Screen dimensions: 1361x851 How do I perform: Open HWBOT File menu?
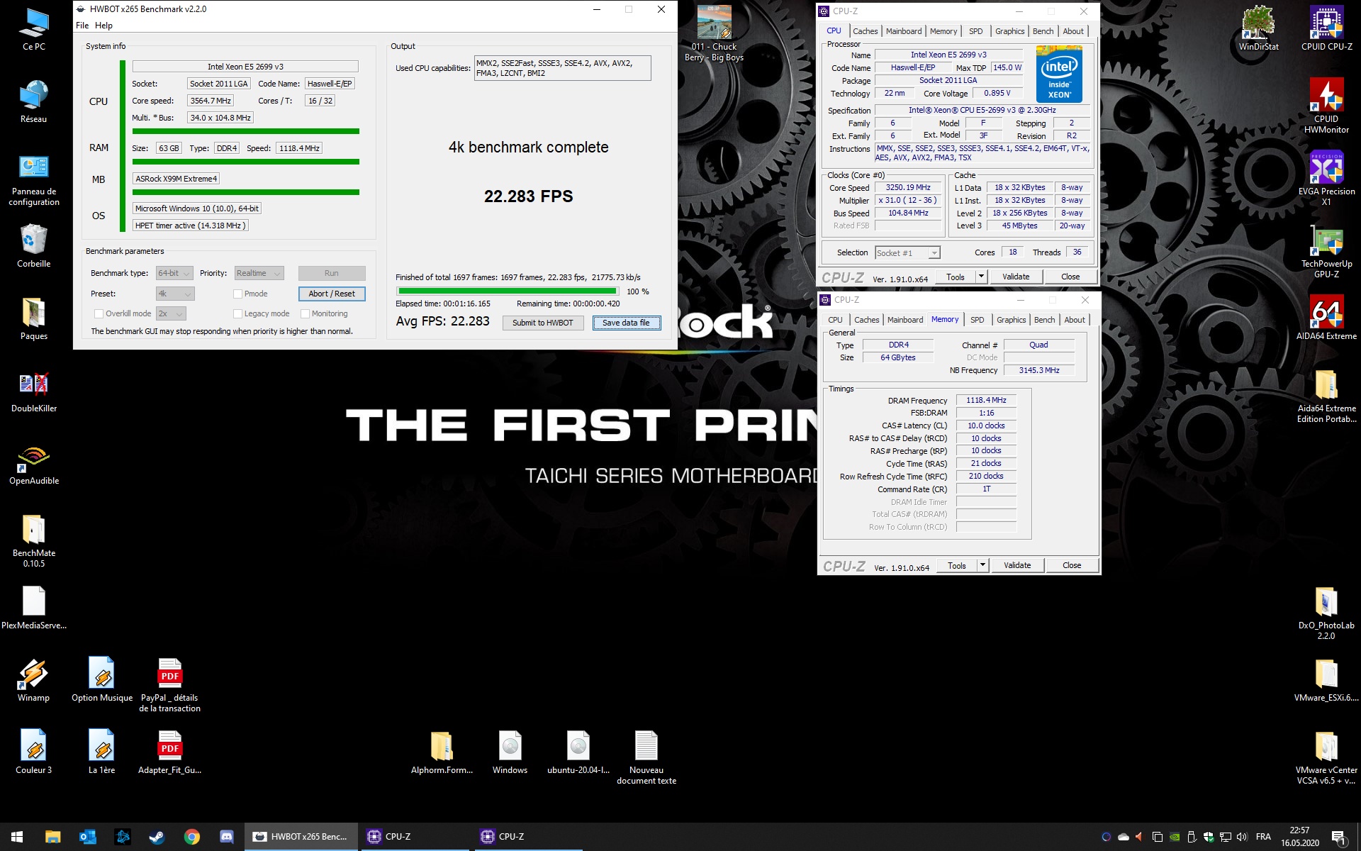tap(82, 26)
